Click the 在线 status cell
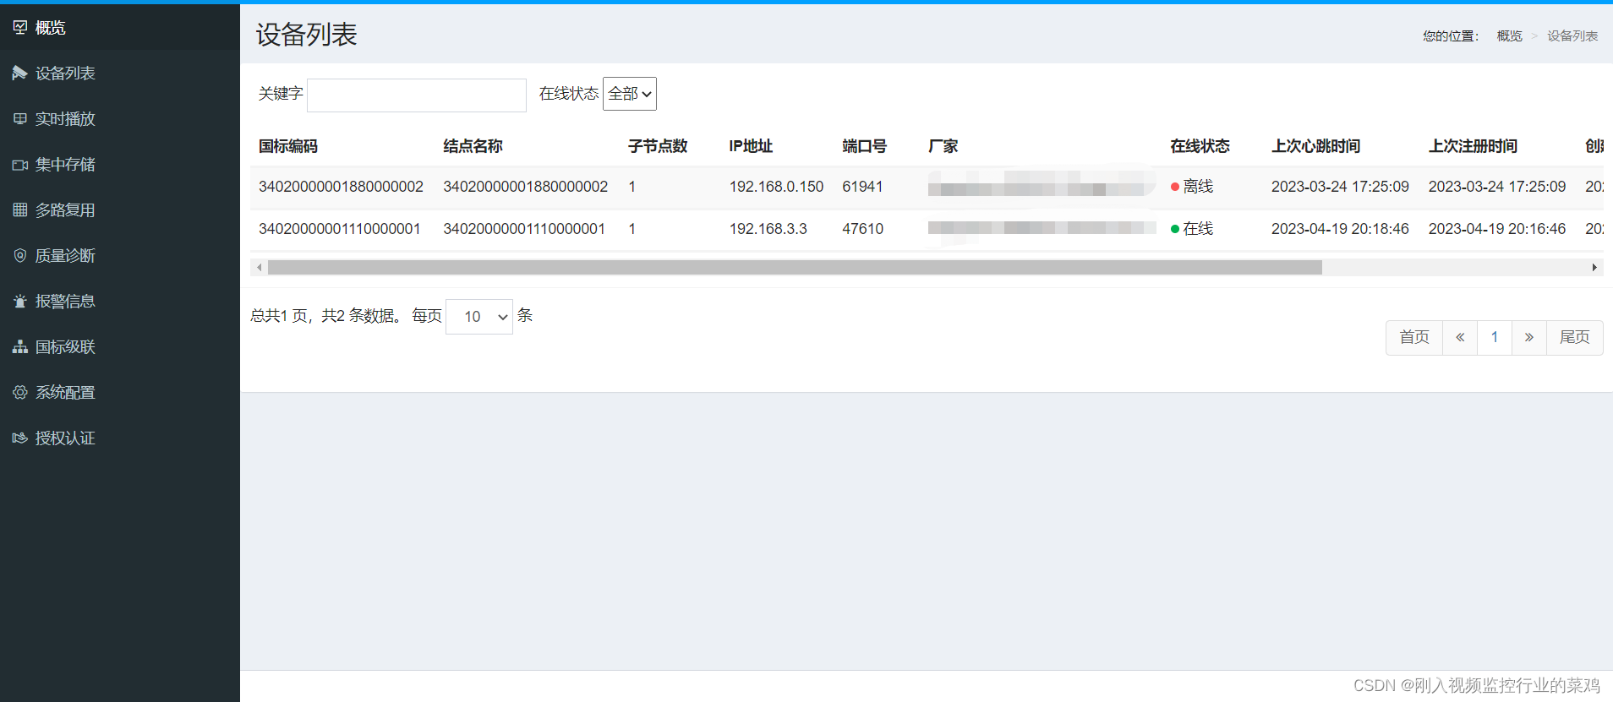 (x=1192, y=229)
